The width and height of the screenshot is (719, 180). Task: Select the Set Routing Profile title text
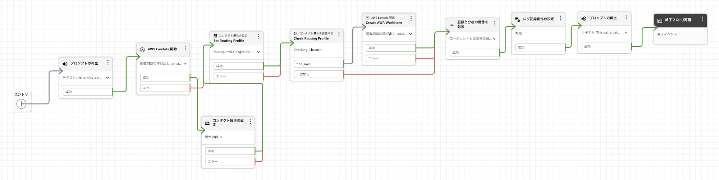tap(229, 41)
